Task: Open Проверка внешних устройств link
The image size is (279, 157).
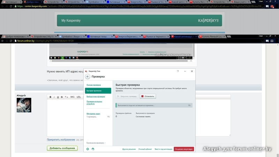Action: 94,103
